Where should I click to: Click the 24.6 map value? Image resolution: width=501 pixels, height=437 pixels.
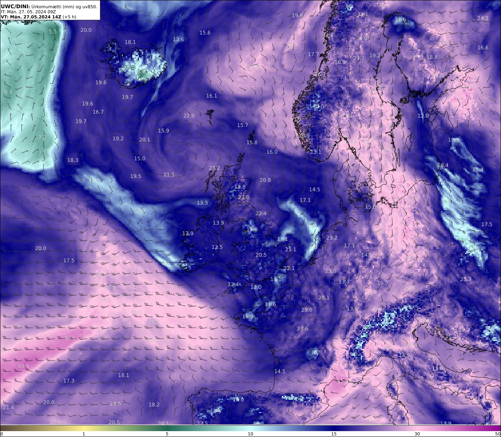click(115, 403)
